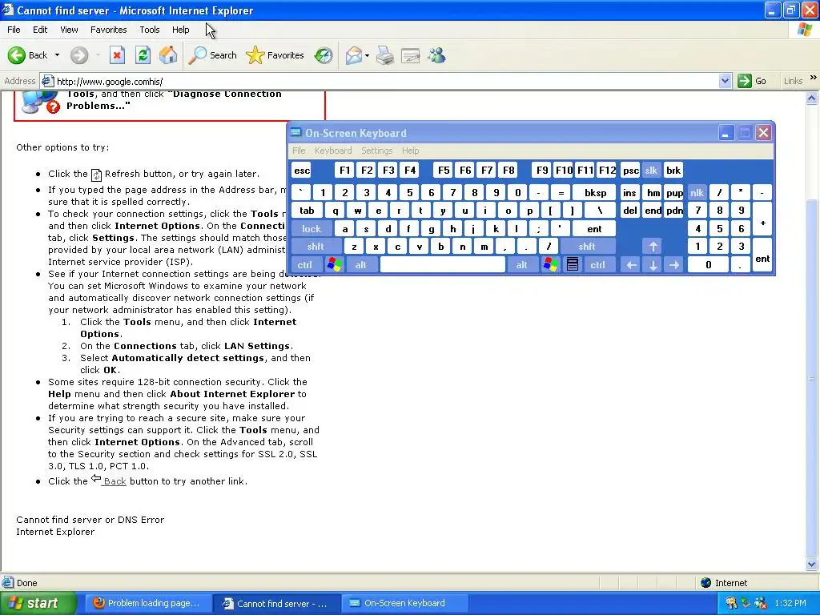Tap the spacebar on On-Screen Keyboard
The height and width of the screenshot is (615, 820).
tap(443, 265)
